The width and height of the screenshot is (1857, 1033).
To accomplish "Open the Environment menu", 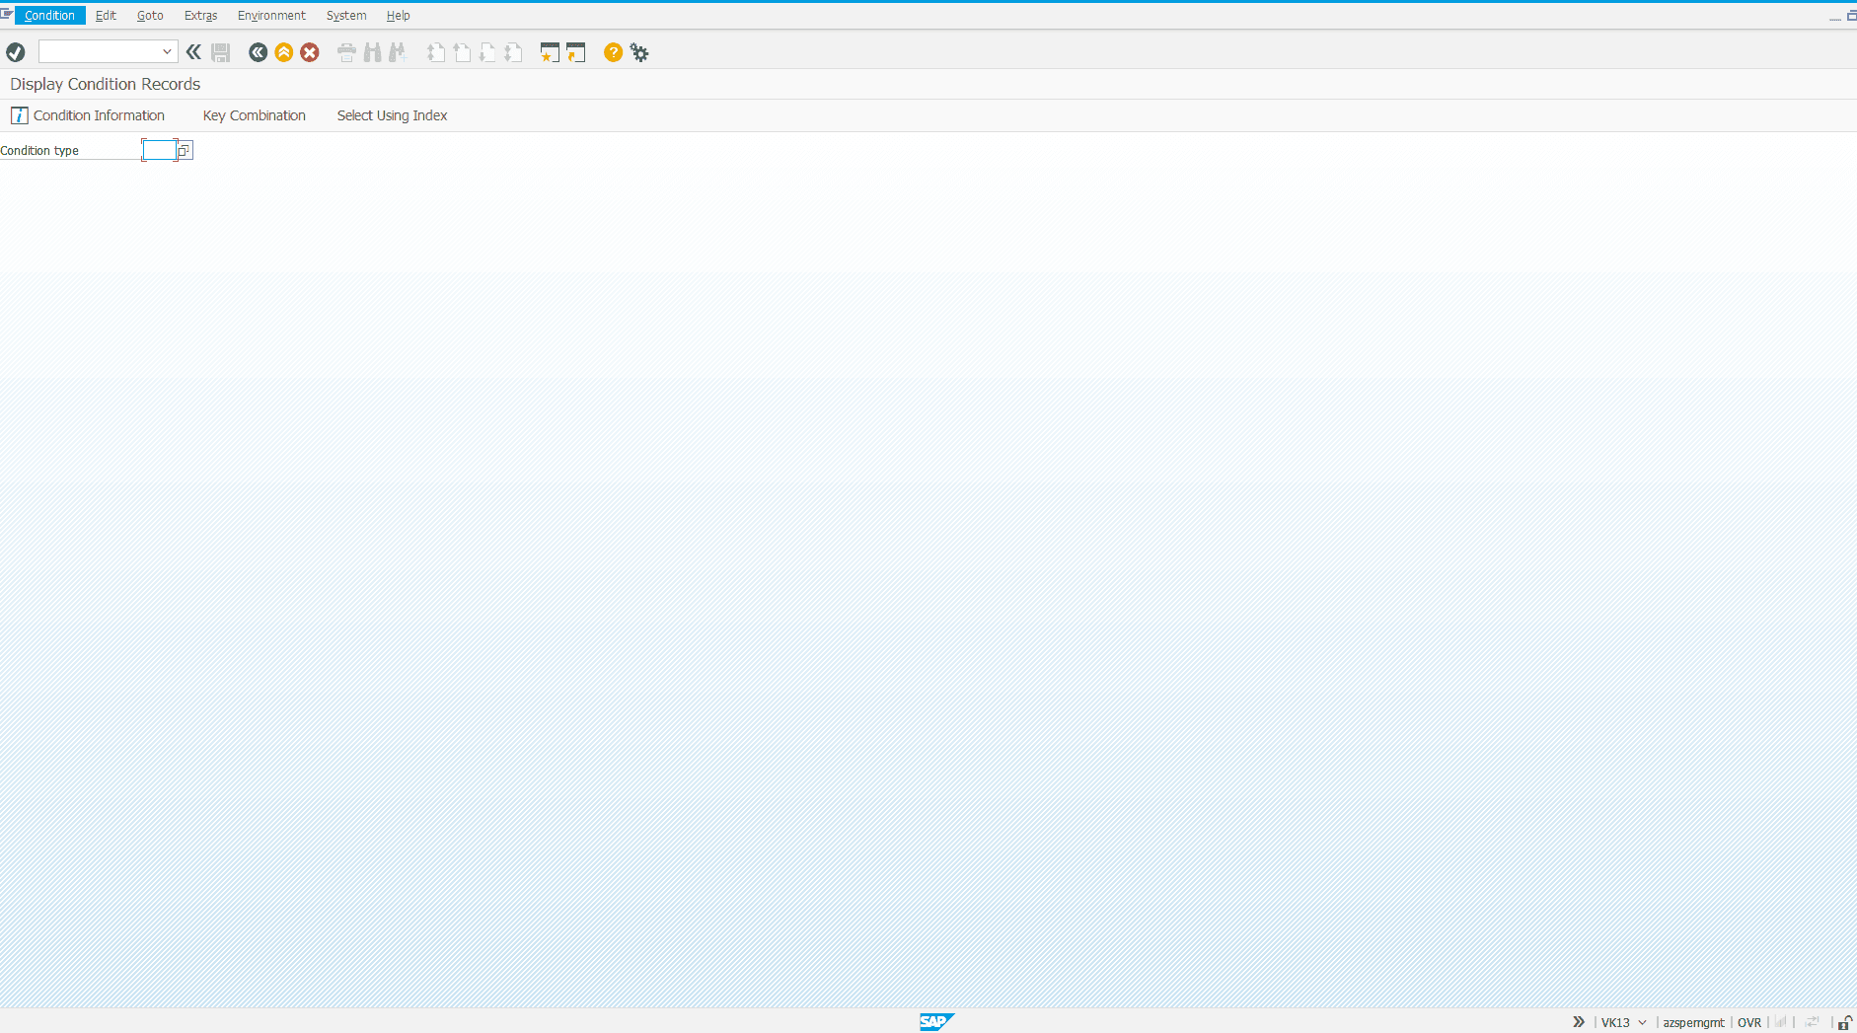I will point(271,15).
